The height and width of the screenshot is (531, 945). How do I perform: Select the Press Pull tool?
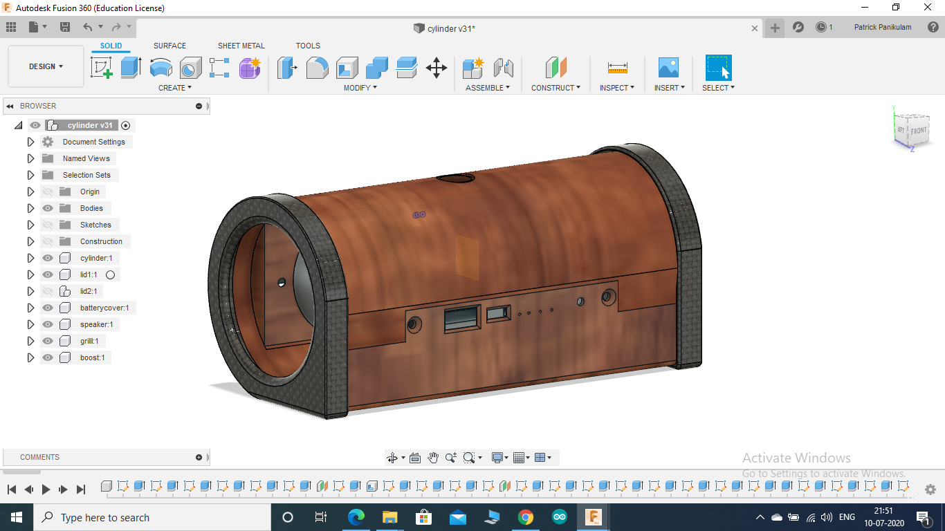[x=287, y=67]
